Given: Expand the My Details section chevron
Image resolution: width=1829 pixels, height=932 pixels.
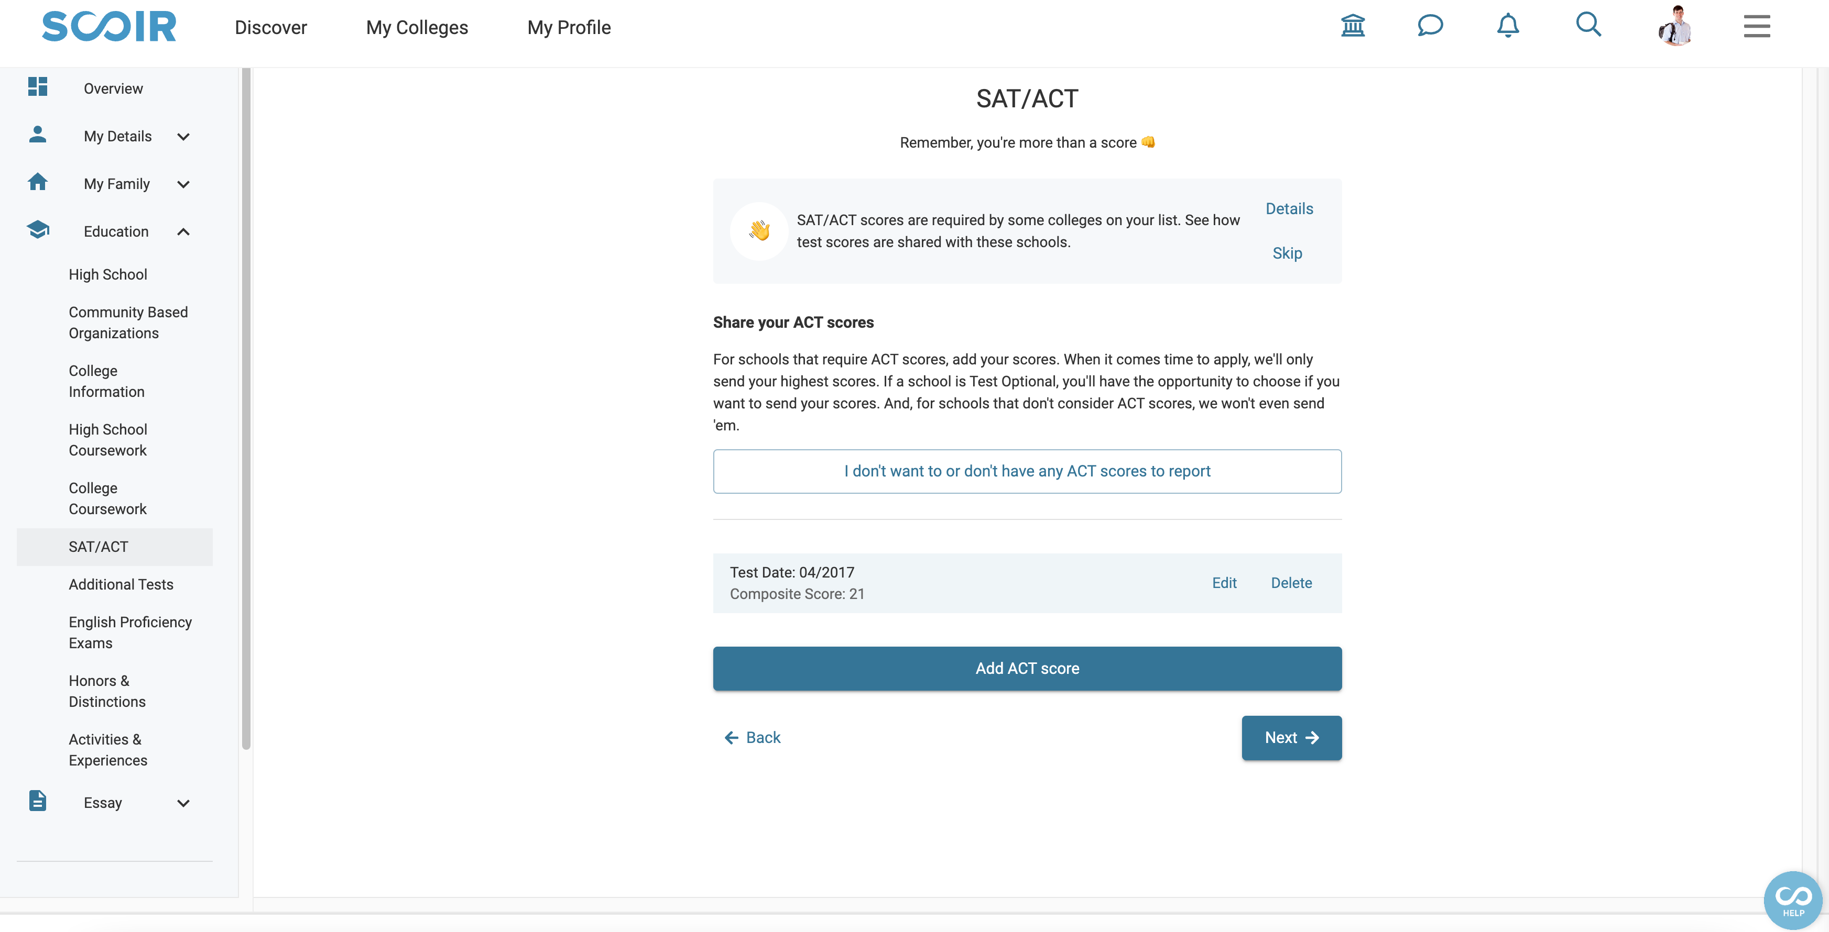Looking at the screenshot, I should click(x=183, y=136).
